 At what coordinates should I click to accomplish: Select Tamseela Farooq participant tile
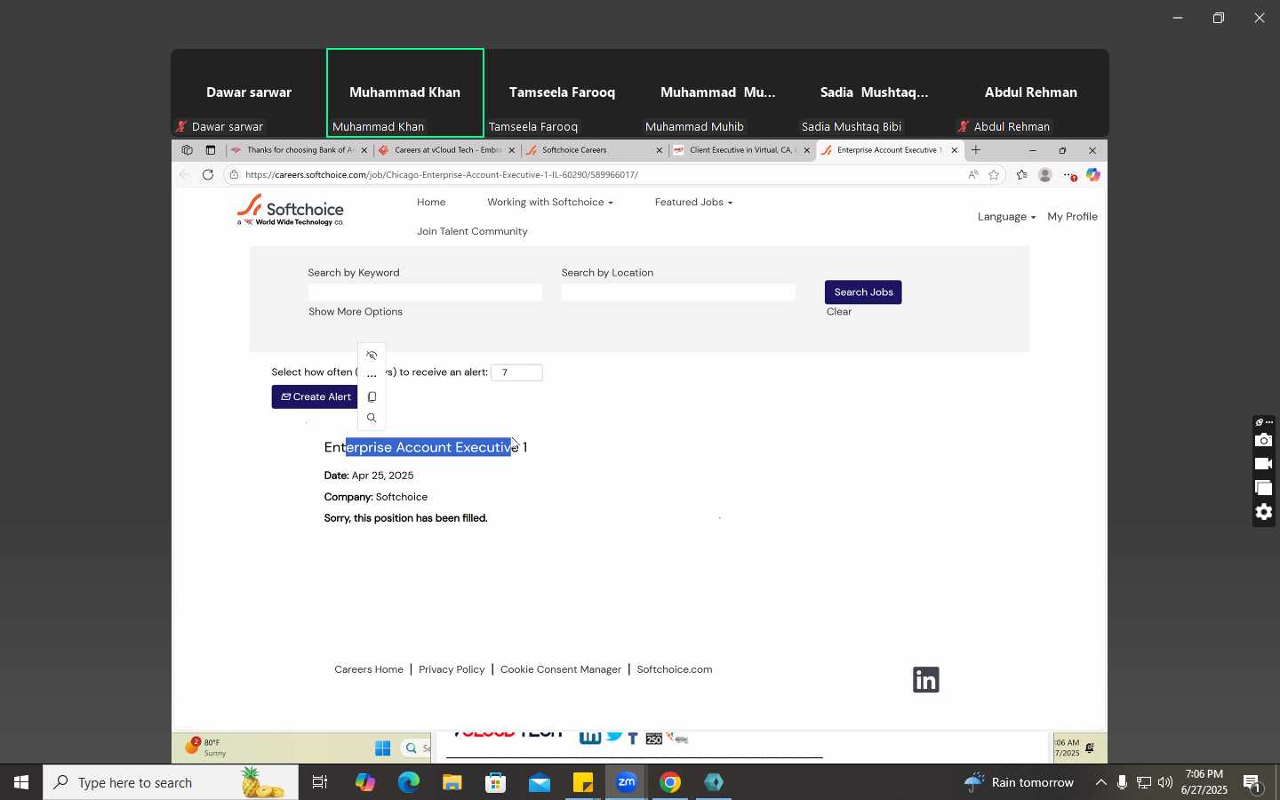tap(562, 93)
